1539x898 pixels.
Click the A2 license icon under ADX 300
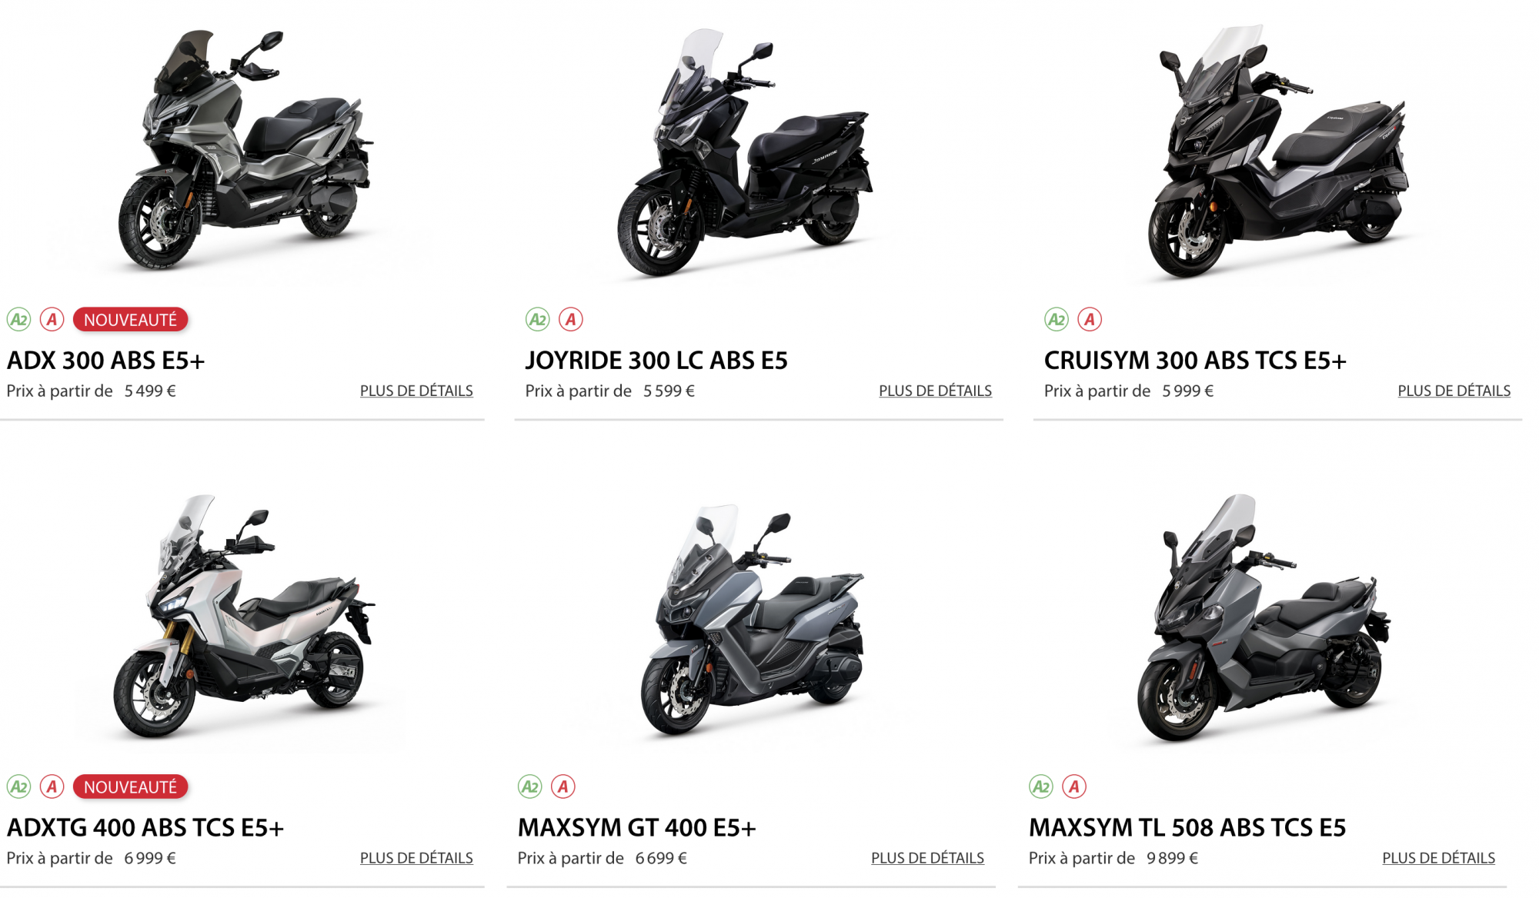tap(18, 319)
